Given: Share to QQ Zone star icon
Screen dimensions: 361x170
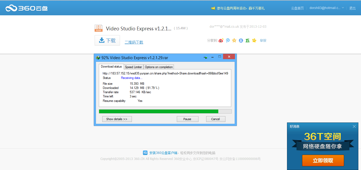Looking at the screenshot, I should (x=234, y=40).
